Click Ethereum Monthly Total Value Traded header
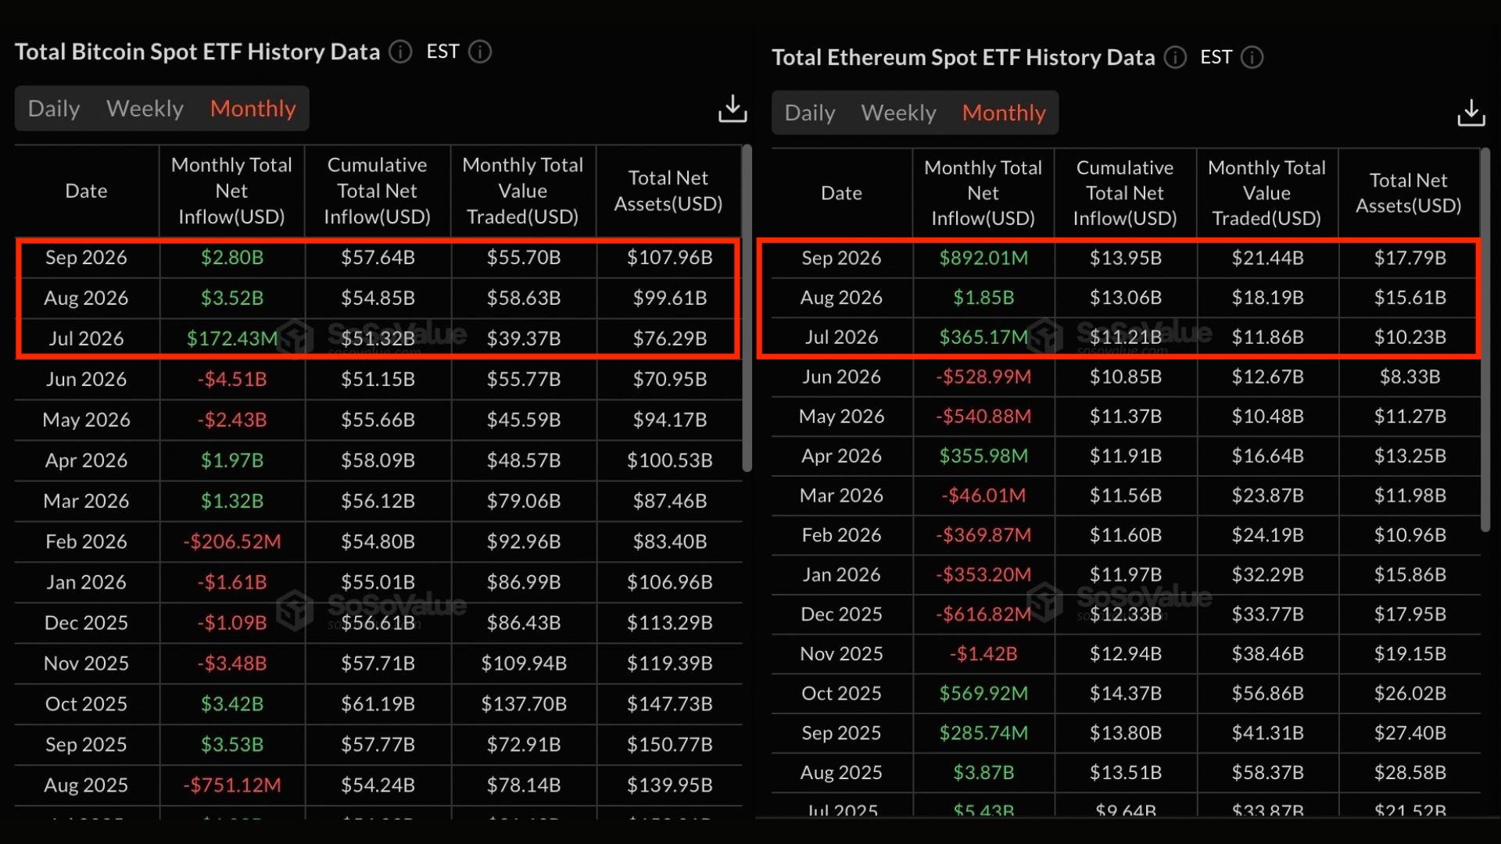 (x=1267, y=193)
